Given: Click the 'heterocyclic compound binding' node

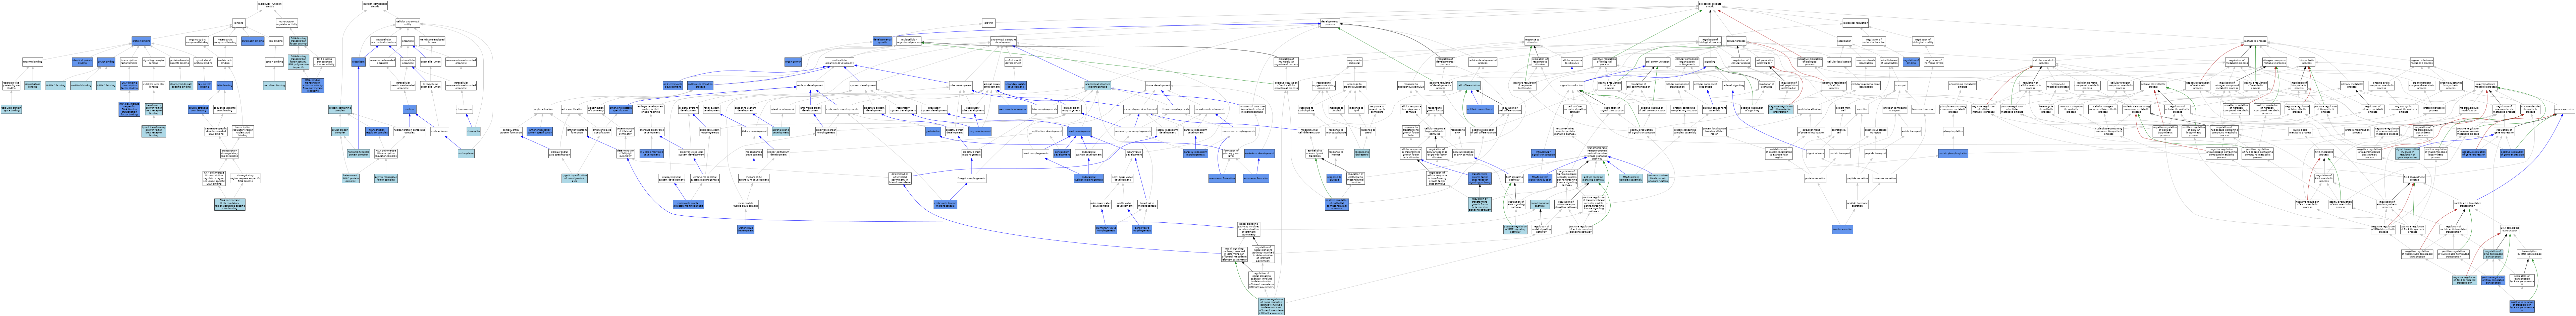Looking at the screenshot, I should (225, 41).
